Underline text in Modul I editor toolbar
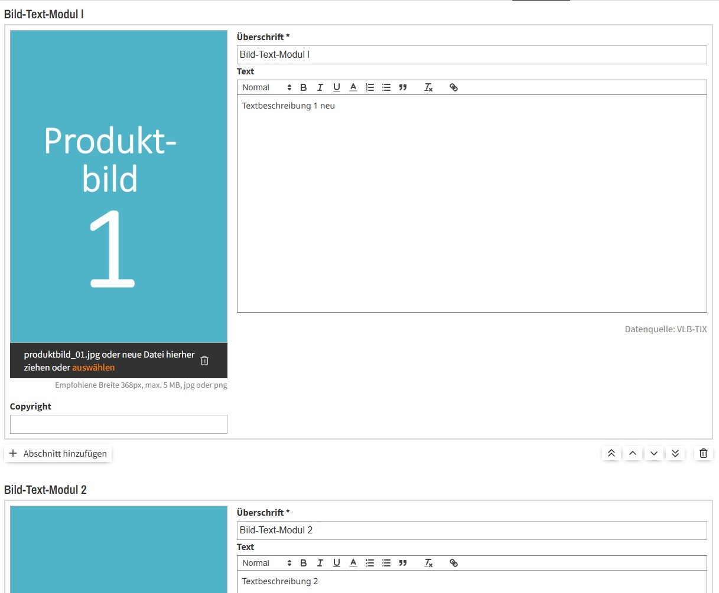719x593 pixels. pos(336,87)
